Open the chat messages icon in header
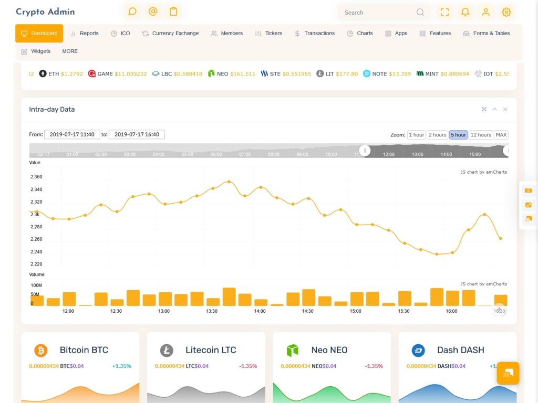This screenshot has height=403, width=538. pyautogui.click(x=132, y=12)
